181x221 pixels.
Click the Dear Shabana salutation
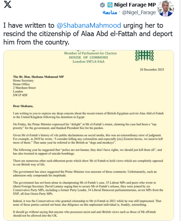point(23,106)
